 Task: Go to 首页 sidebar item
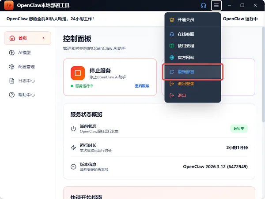tap(27, 38)
